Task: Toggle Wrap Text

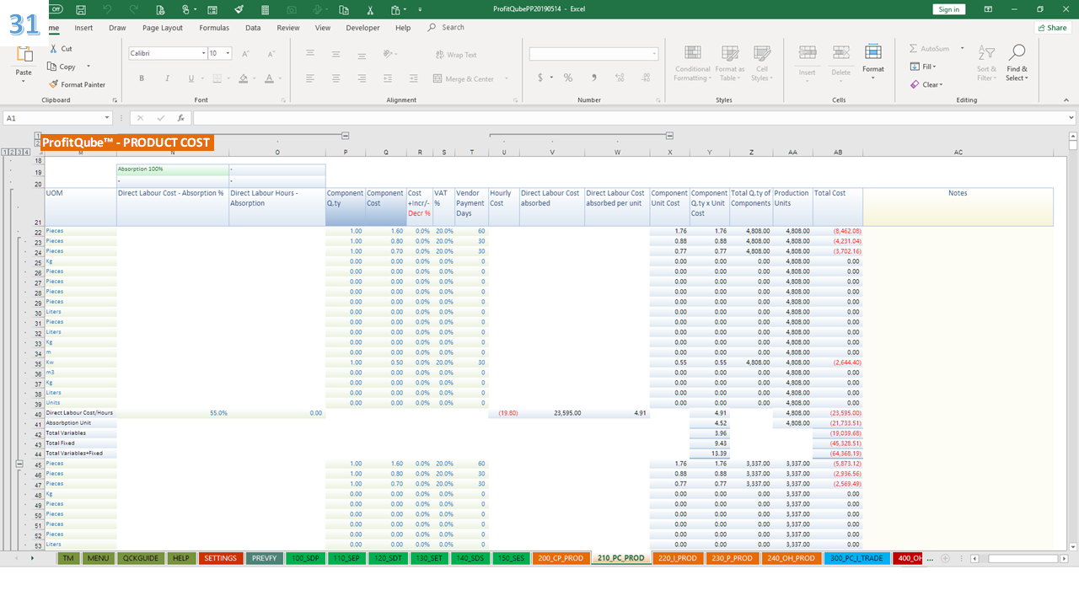Action: (x=456, y=55)
